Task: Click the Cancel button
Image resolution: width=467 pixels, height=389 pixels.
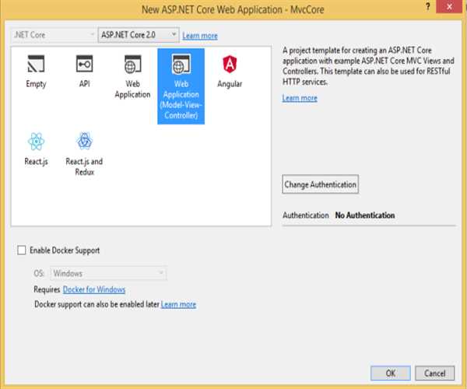Action: tap(434, 372)
